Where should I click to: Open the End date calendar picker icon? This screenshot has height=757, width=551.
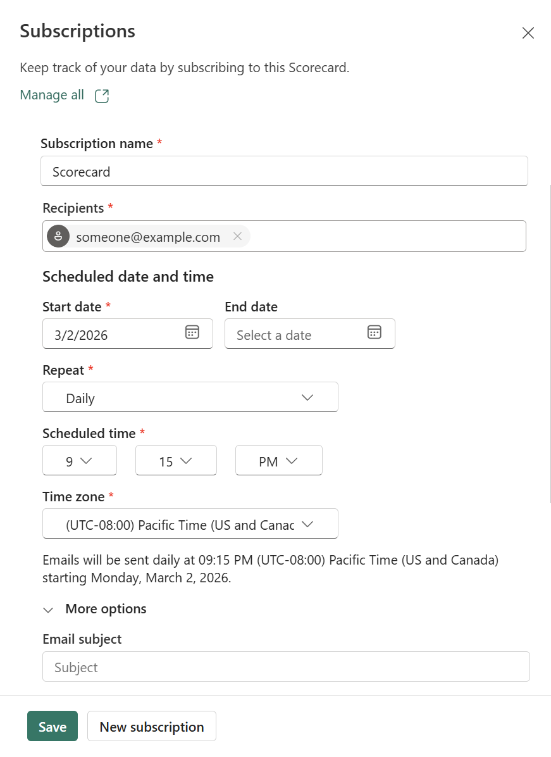(374, 332)
